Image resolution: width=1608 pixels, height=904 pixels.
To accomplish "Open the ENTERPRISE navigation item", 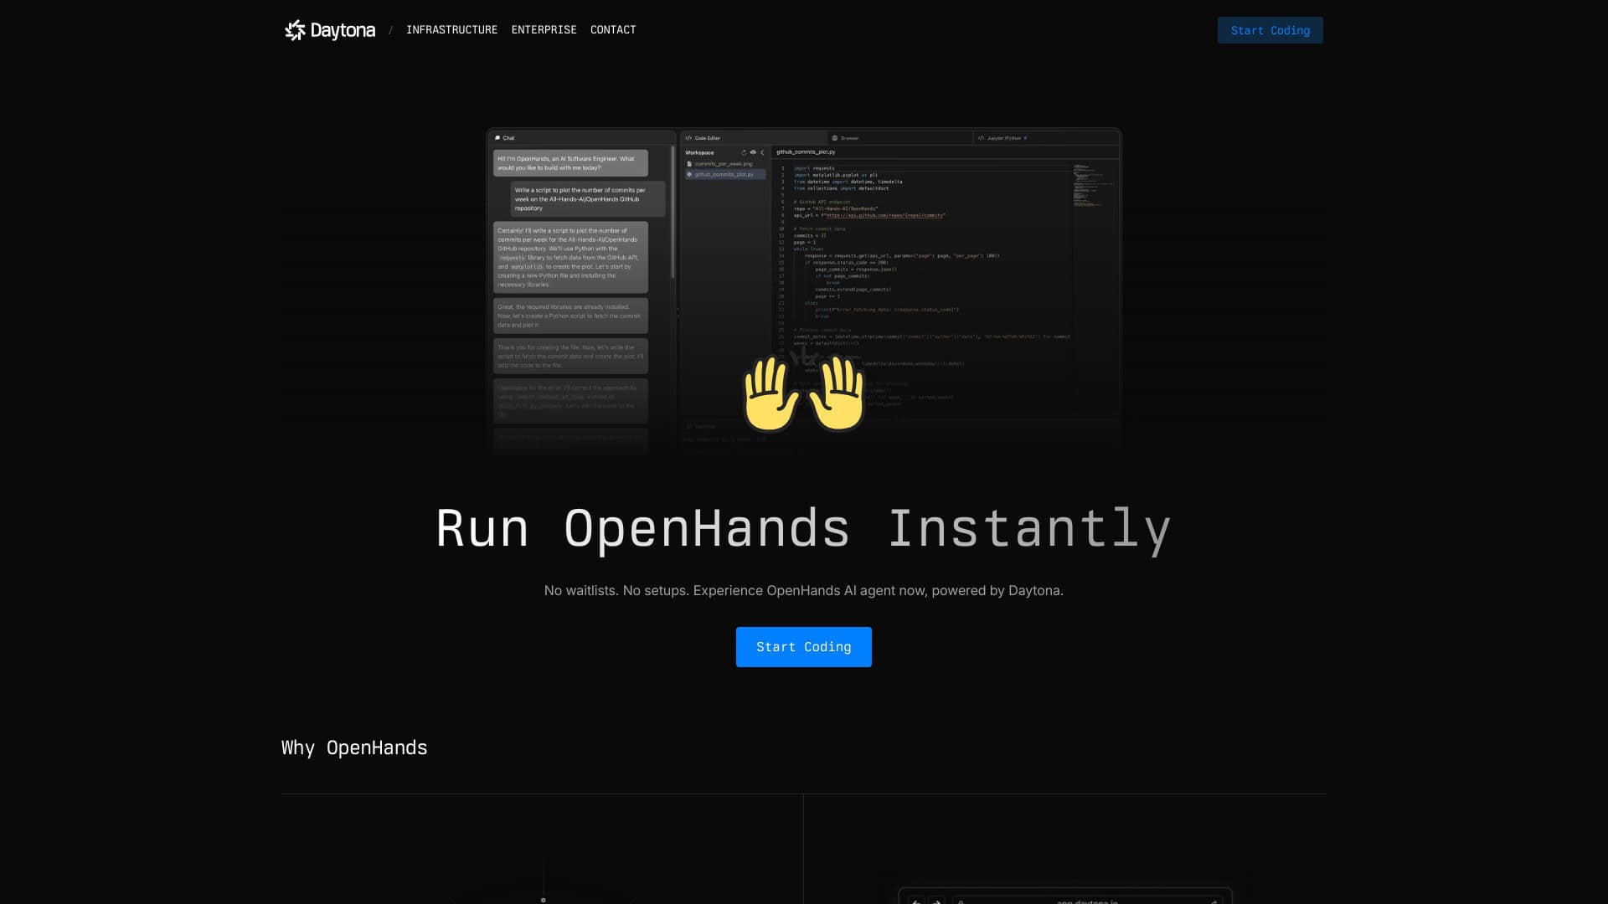I will [x=544, y=30].
